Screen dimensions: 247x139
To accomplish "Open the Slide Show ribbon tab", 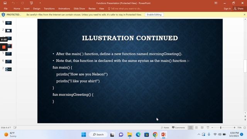I will [x=79, y=8].
